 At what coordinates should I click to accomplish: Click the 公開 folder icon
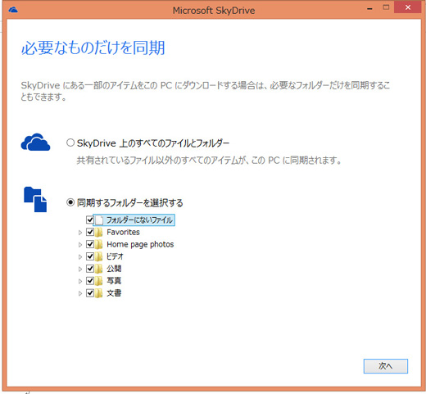coord(99,269)
